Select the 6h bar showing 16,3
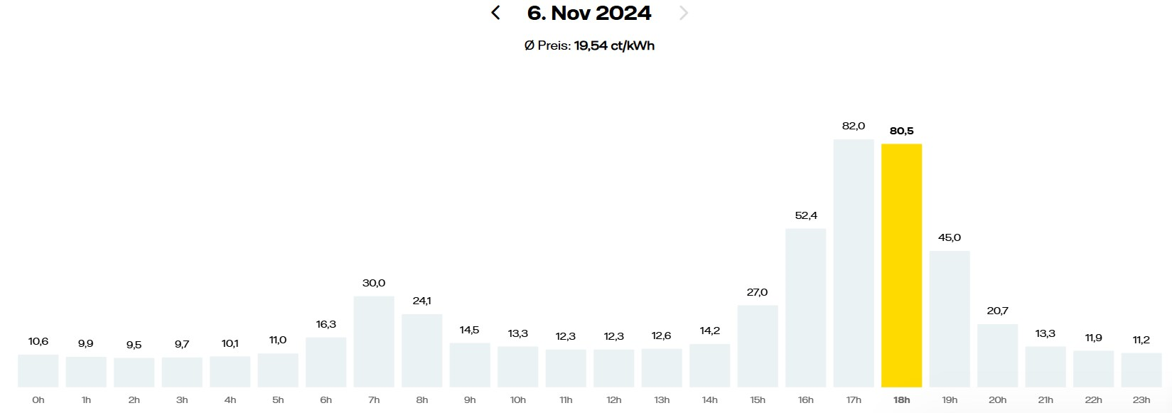Screen dimensions: 1172x413 click(x=326, y=363)
